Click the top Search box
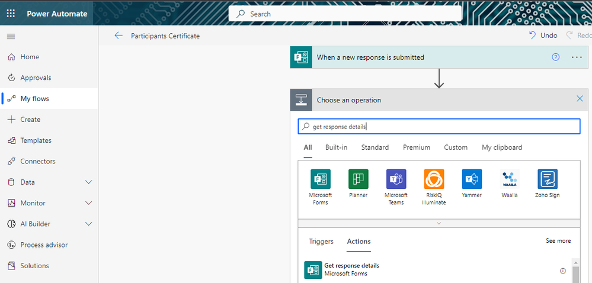Screen dimensions: 592x283 tap(345, 14)
